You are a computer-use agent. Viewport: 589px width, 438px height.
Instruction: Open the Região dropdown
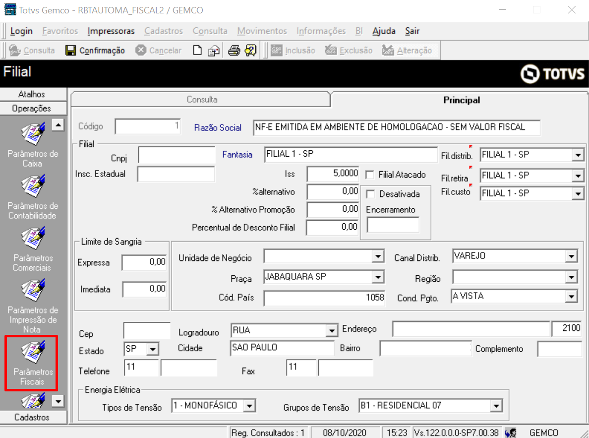(x=571, y=277)
